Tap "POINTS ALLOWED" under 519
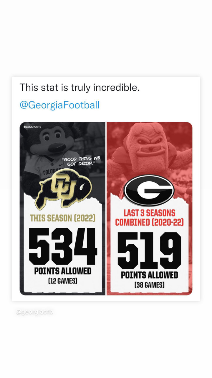 point(149,275)
